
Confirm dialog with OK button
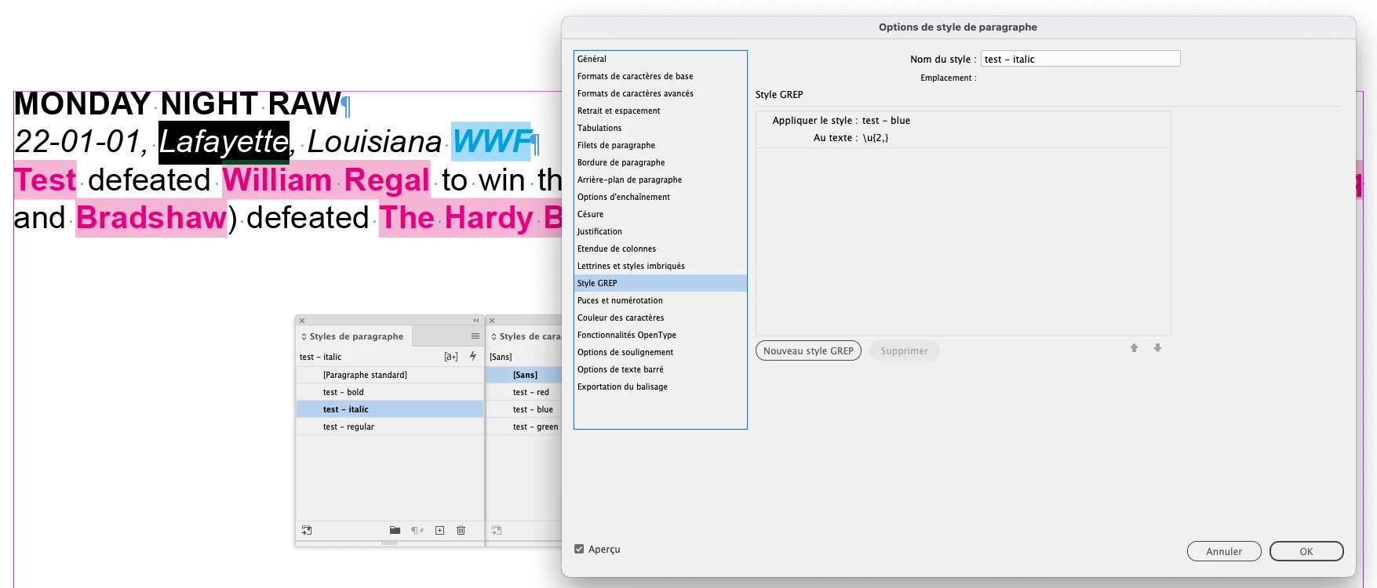(x=1306, y=551)
